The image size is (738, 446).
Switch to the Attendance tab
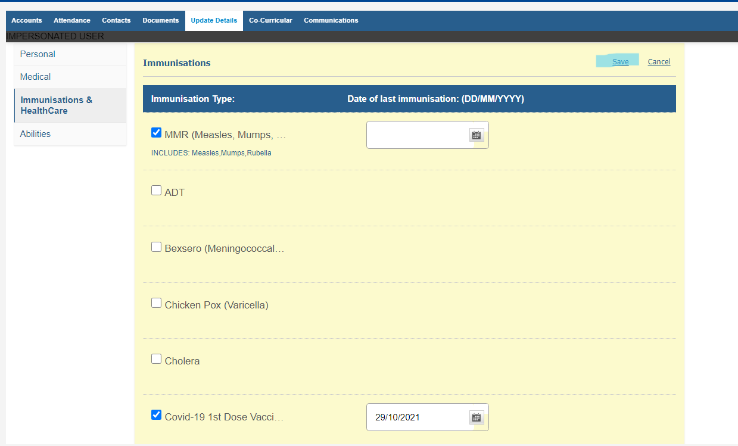tap(72, 20)
